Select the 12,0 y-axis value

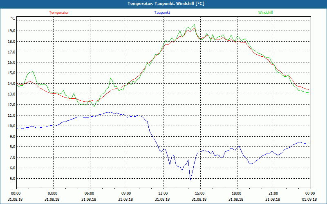click(x=11, y=105)
